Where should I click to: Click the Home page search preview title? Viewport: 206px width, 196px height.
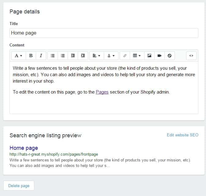click(x=24, y=148)
